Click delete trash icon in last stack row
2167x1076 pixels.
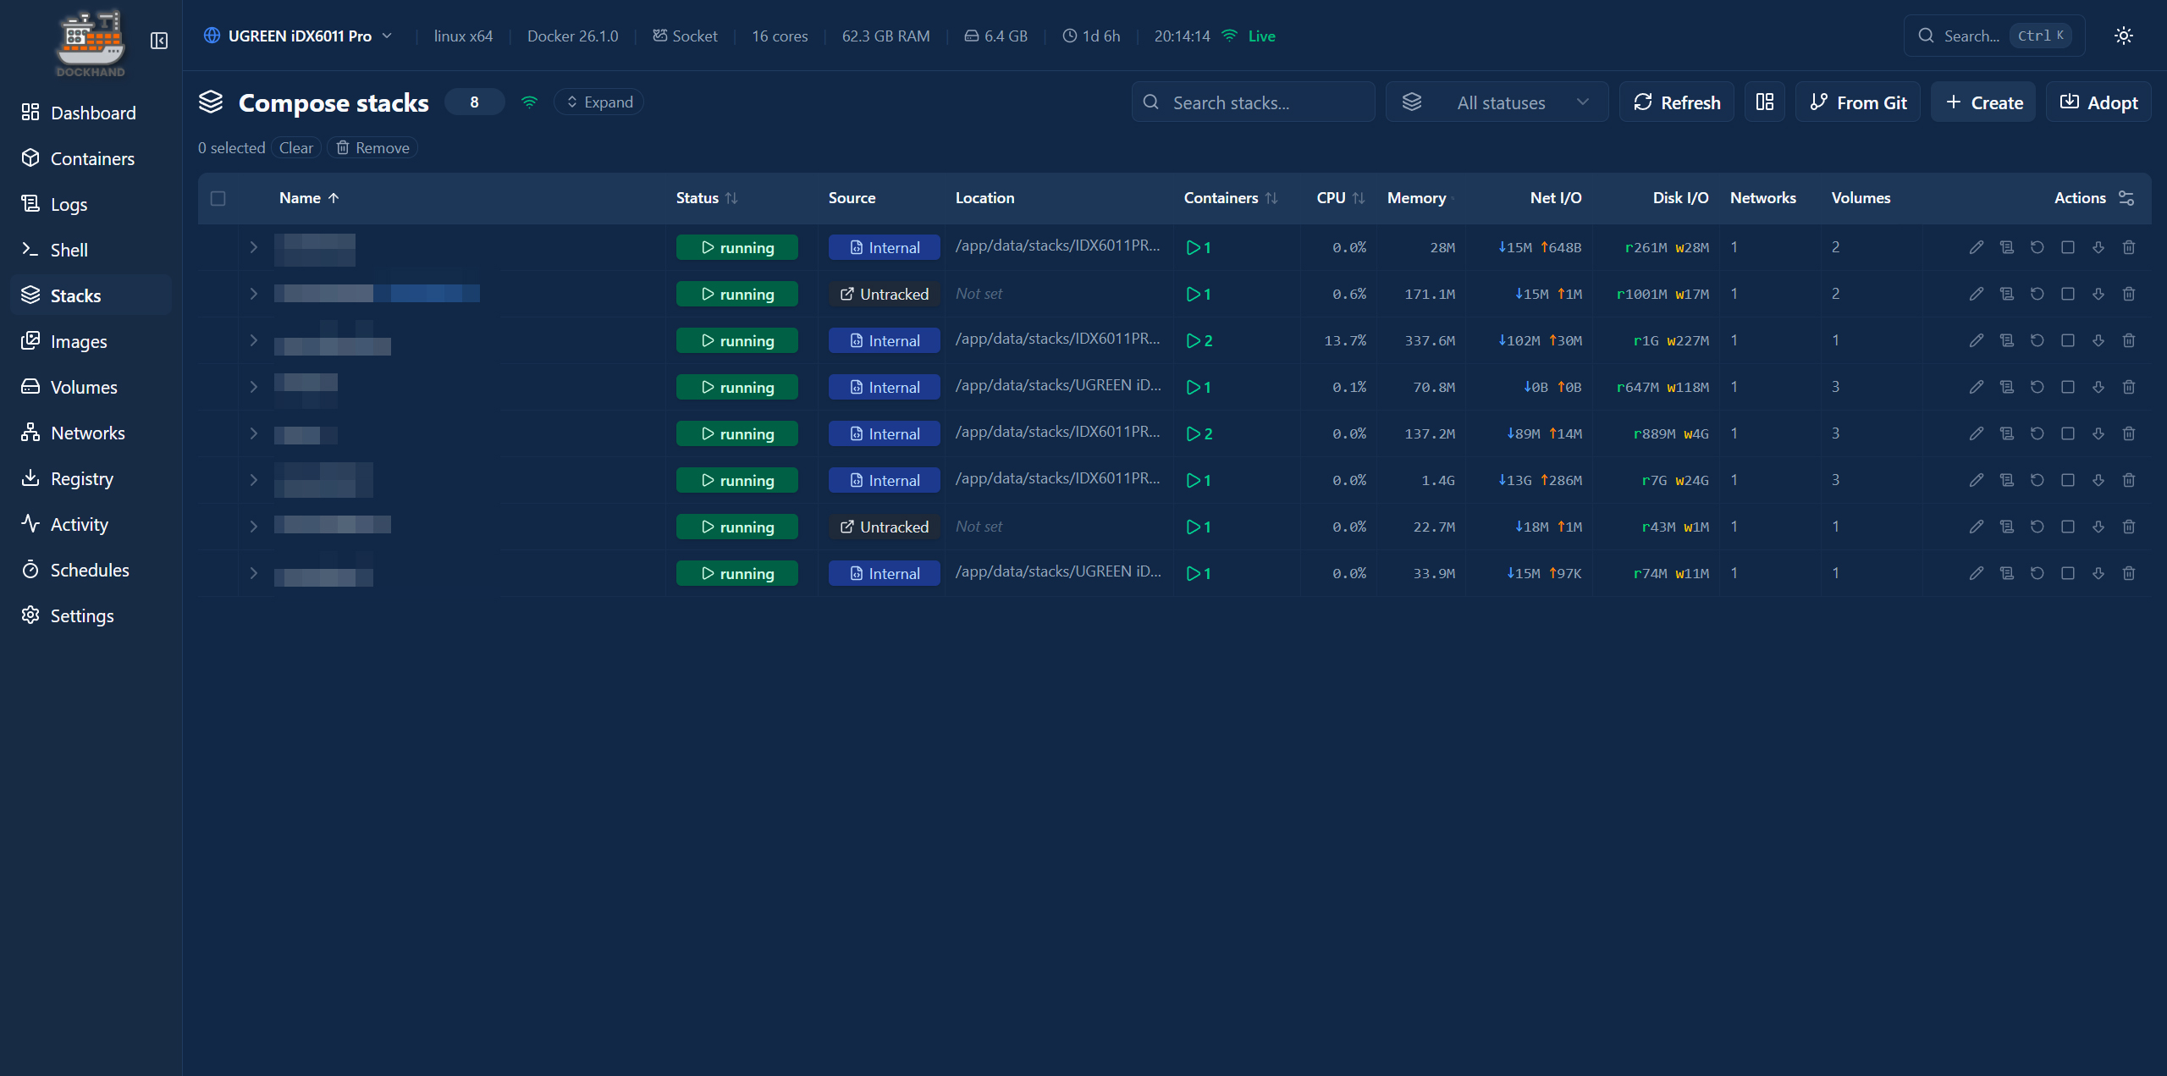pyautogui.click(x=2129, y=573)
